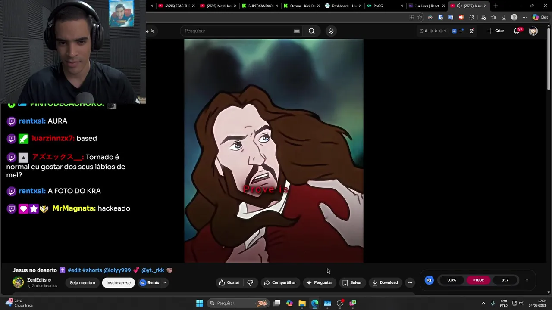Open browser downloads arrow icon
Screen dimensions: 552x310
(504, 17)
